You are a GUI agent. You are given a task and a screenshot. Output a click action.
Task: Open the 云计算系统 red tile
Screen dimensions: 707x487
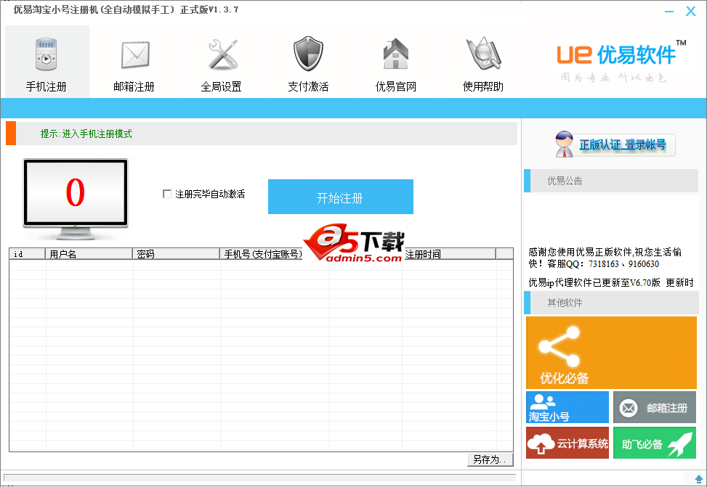pyautogui.click(x=567, y=443)
